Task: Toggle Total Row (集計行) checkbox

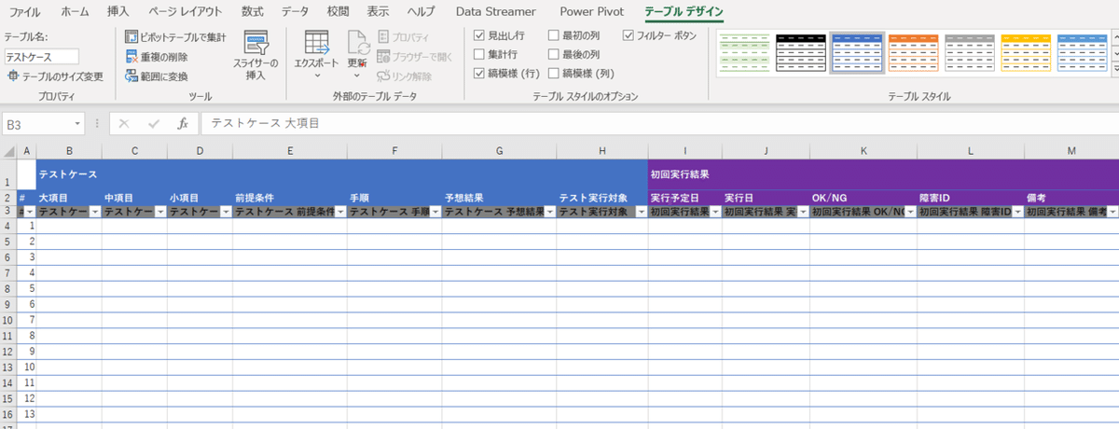Action: tap(479, 55)
